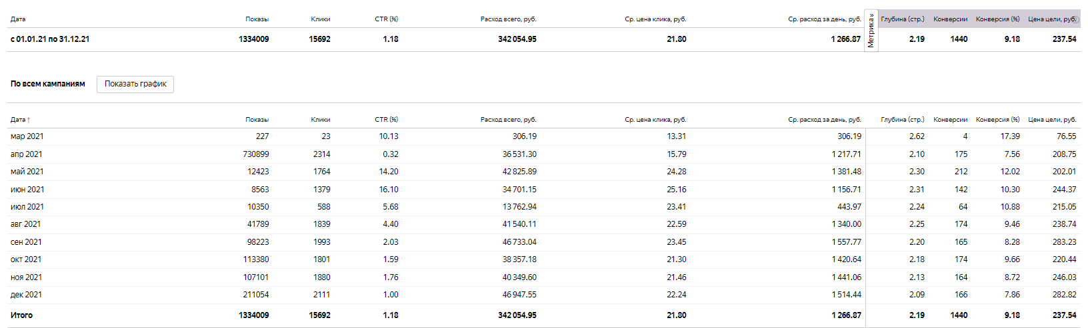Click the По всем кампаниям label
1088x328 pixels.
click(x=48, y=84)
